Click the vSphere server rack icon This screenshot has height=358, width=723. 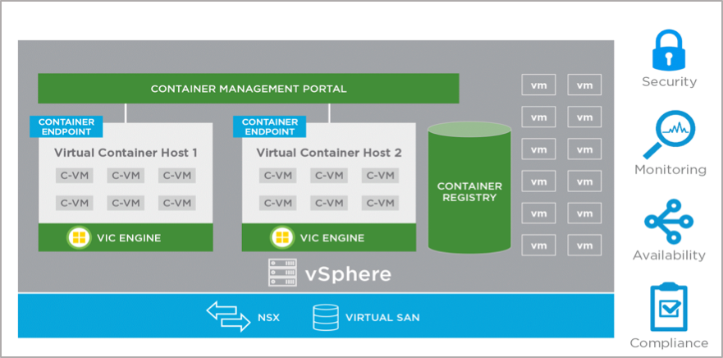tap(282, 272)
